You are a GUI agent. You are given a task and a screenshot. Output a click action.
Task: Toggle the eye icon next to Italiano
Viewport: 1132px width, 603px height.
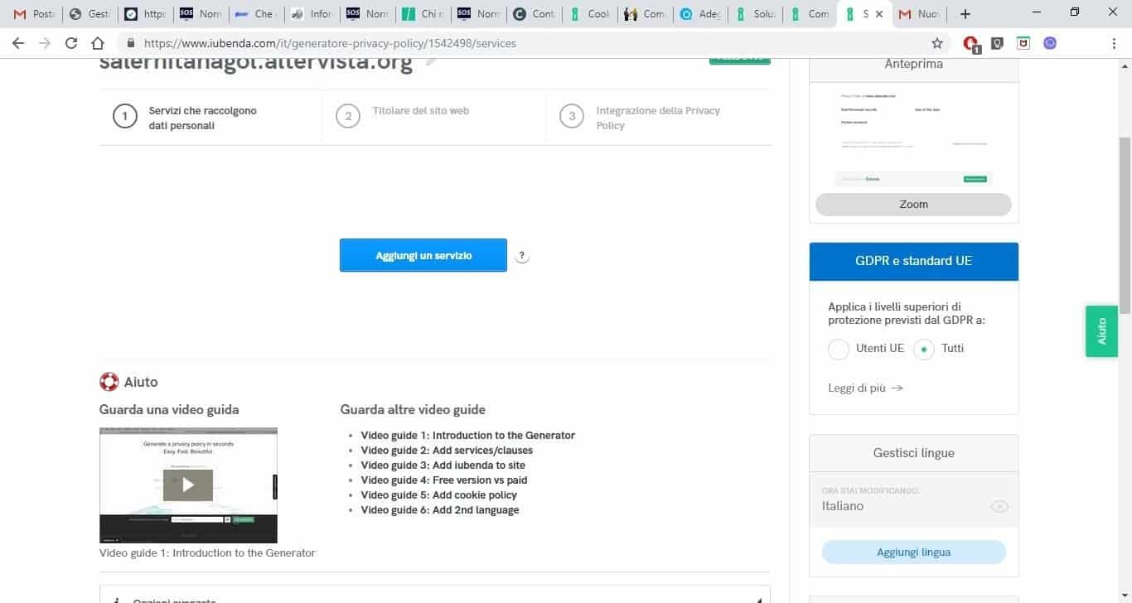coord(999,506)
